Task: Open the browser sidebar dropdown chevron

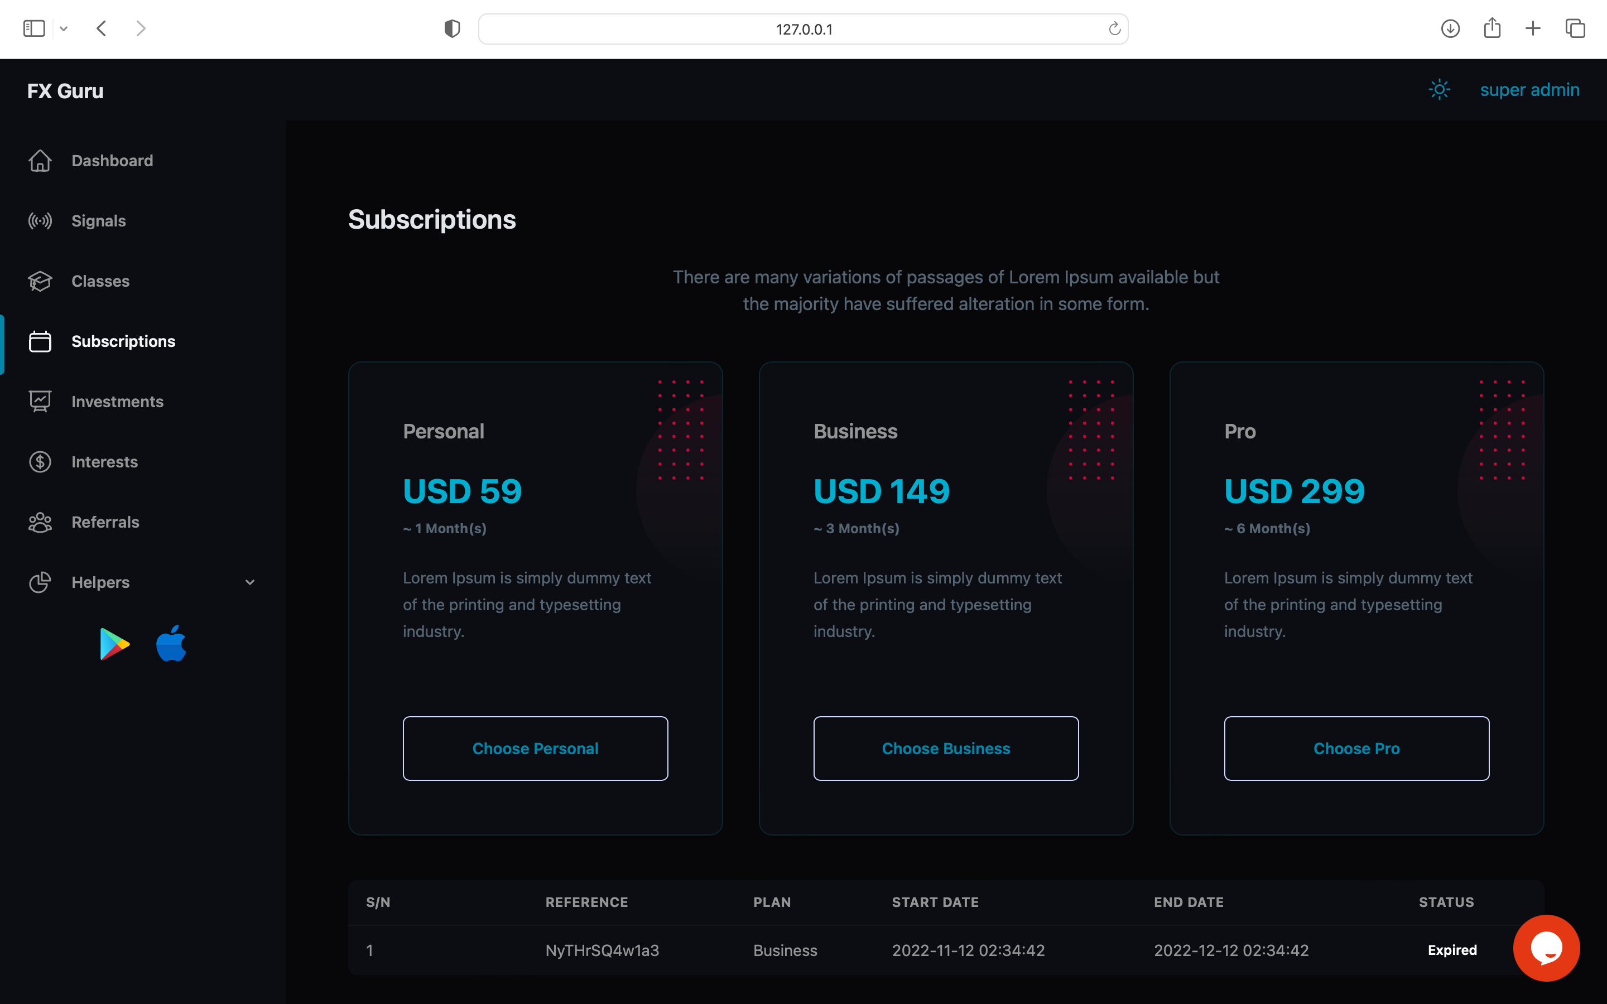Action: [x=64, y=28]
